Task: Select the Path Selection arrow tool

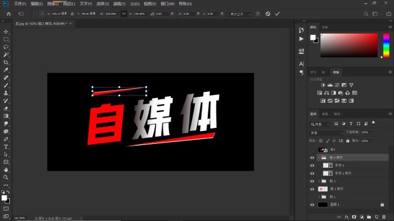Action: point(6,154)
